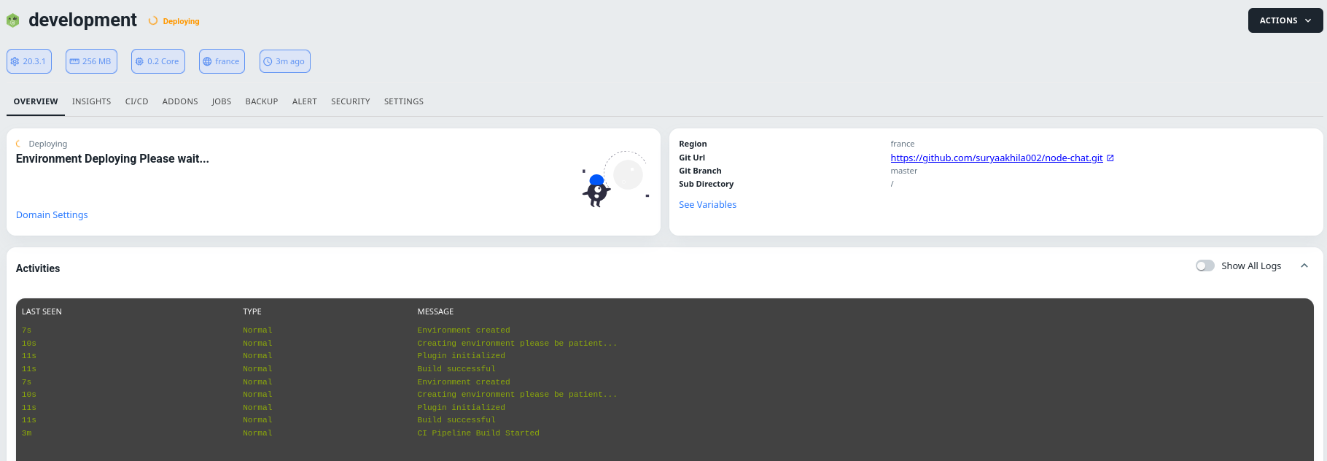Open the Security tab
Viewport: 1327px width, 461px height.
[x=351, y=101]
